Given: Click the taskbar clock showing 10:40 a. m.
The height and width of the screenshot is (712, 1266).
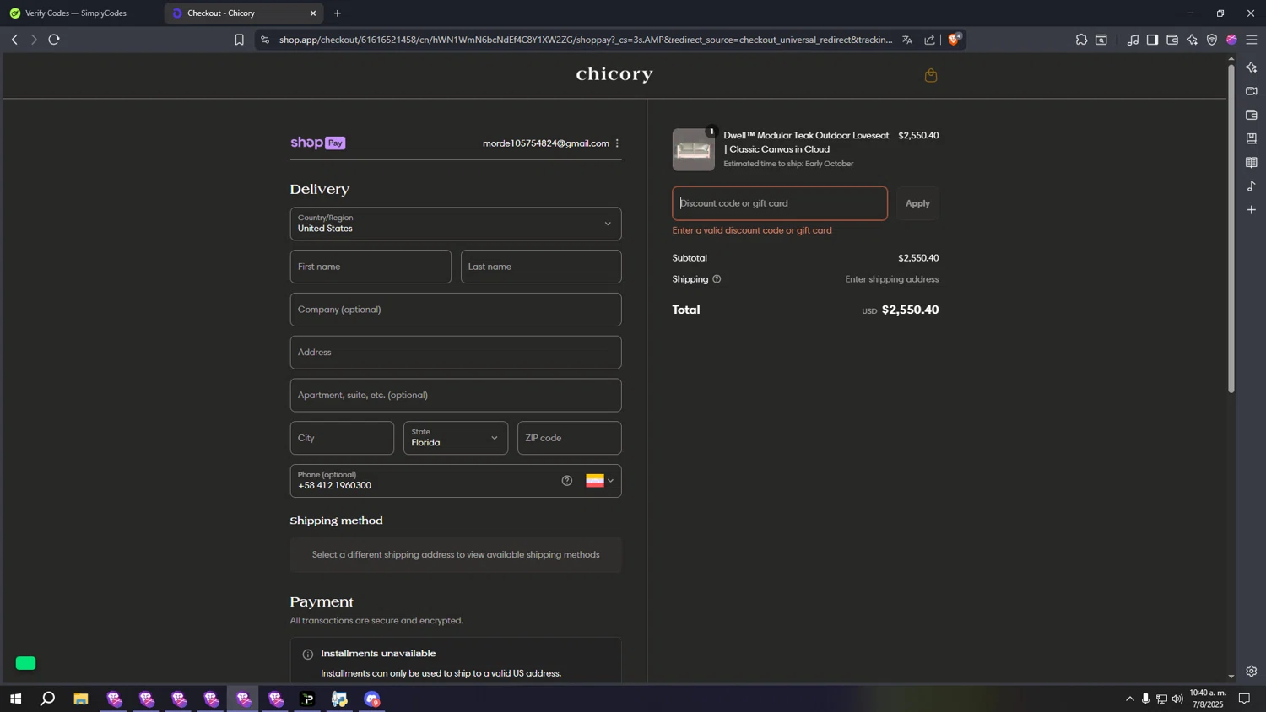Looking at the screenshot, I should [1207, 699].
